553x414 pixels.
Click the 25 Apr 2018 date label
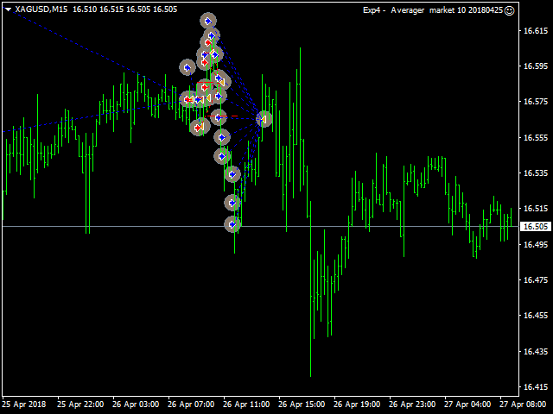(24, 405)
